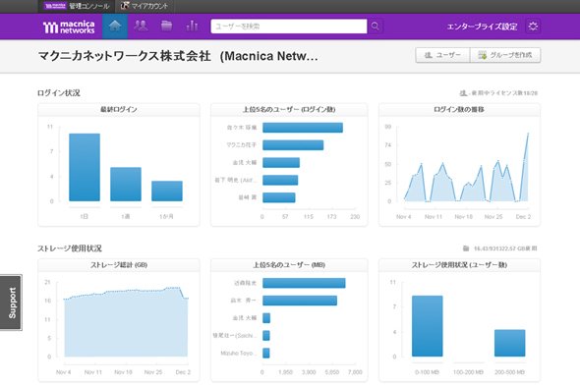Click the macnica networks logo

point(69,27)
